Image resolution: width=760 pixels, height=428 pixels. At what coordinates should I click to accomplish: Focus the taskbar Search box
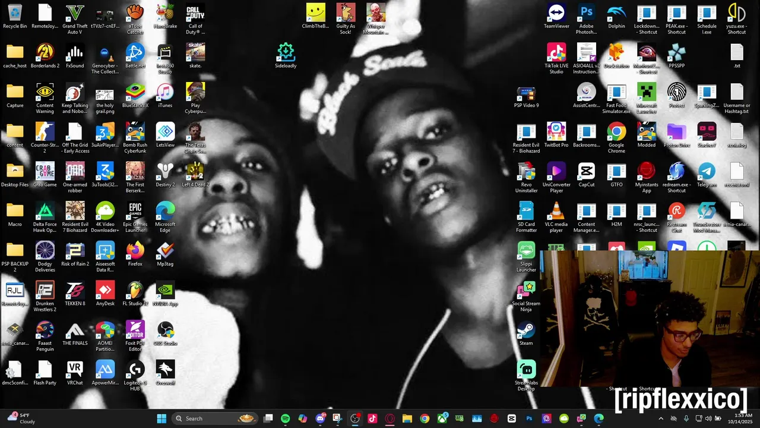(x=215, y=418)
